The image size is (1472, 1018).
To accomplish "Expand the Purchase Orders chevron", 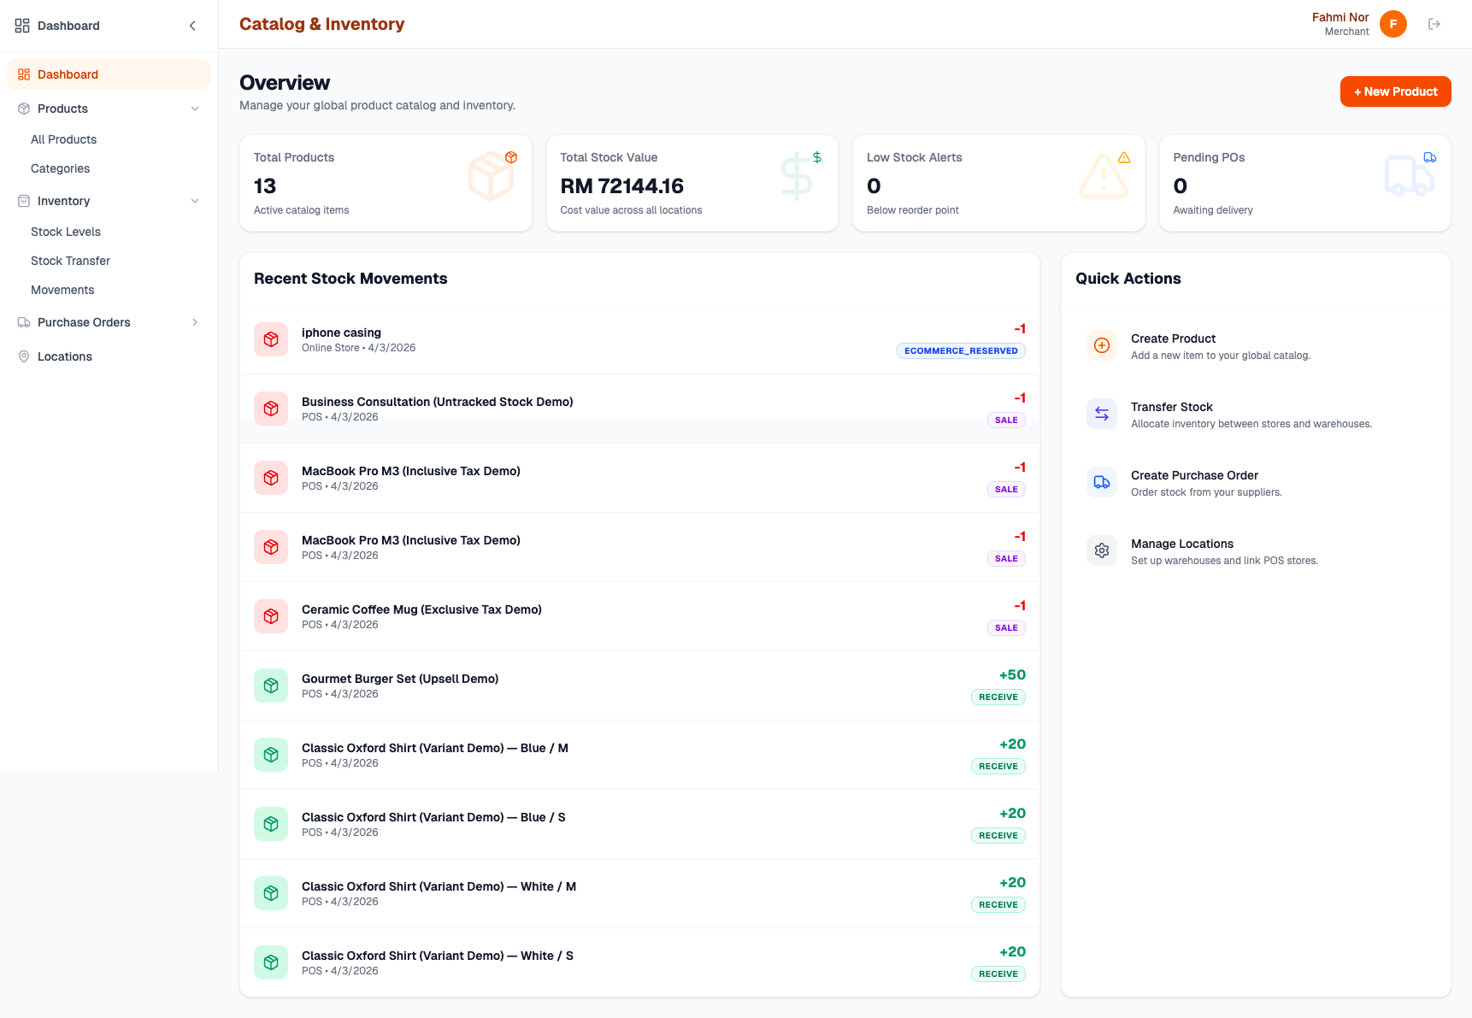I will coord(195,322).
